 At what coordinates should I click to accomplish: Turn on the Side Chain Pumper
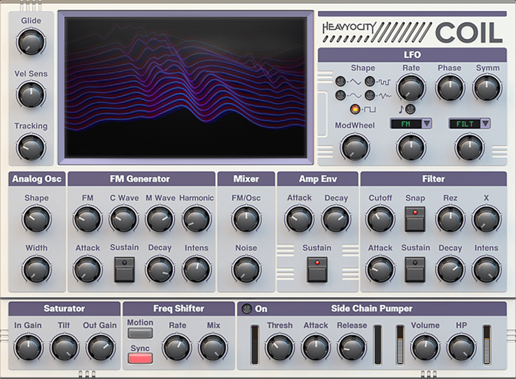(247, 309)
